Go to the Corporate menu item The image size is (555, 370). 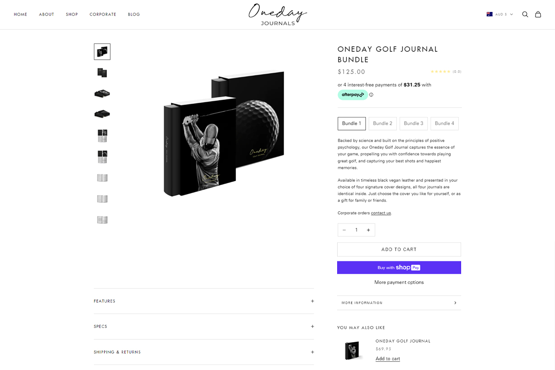[103, 14]
